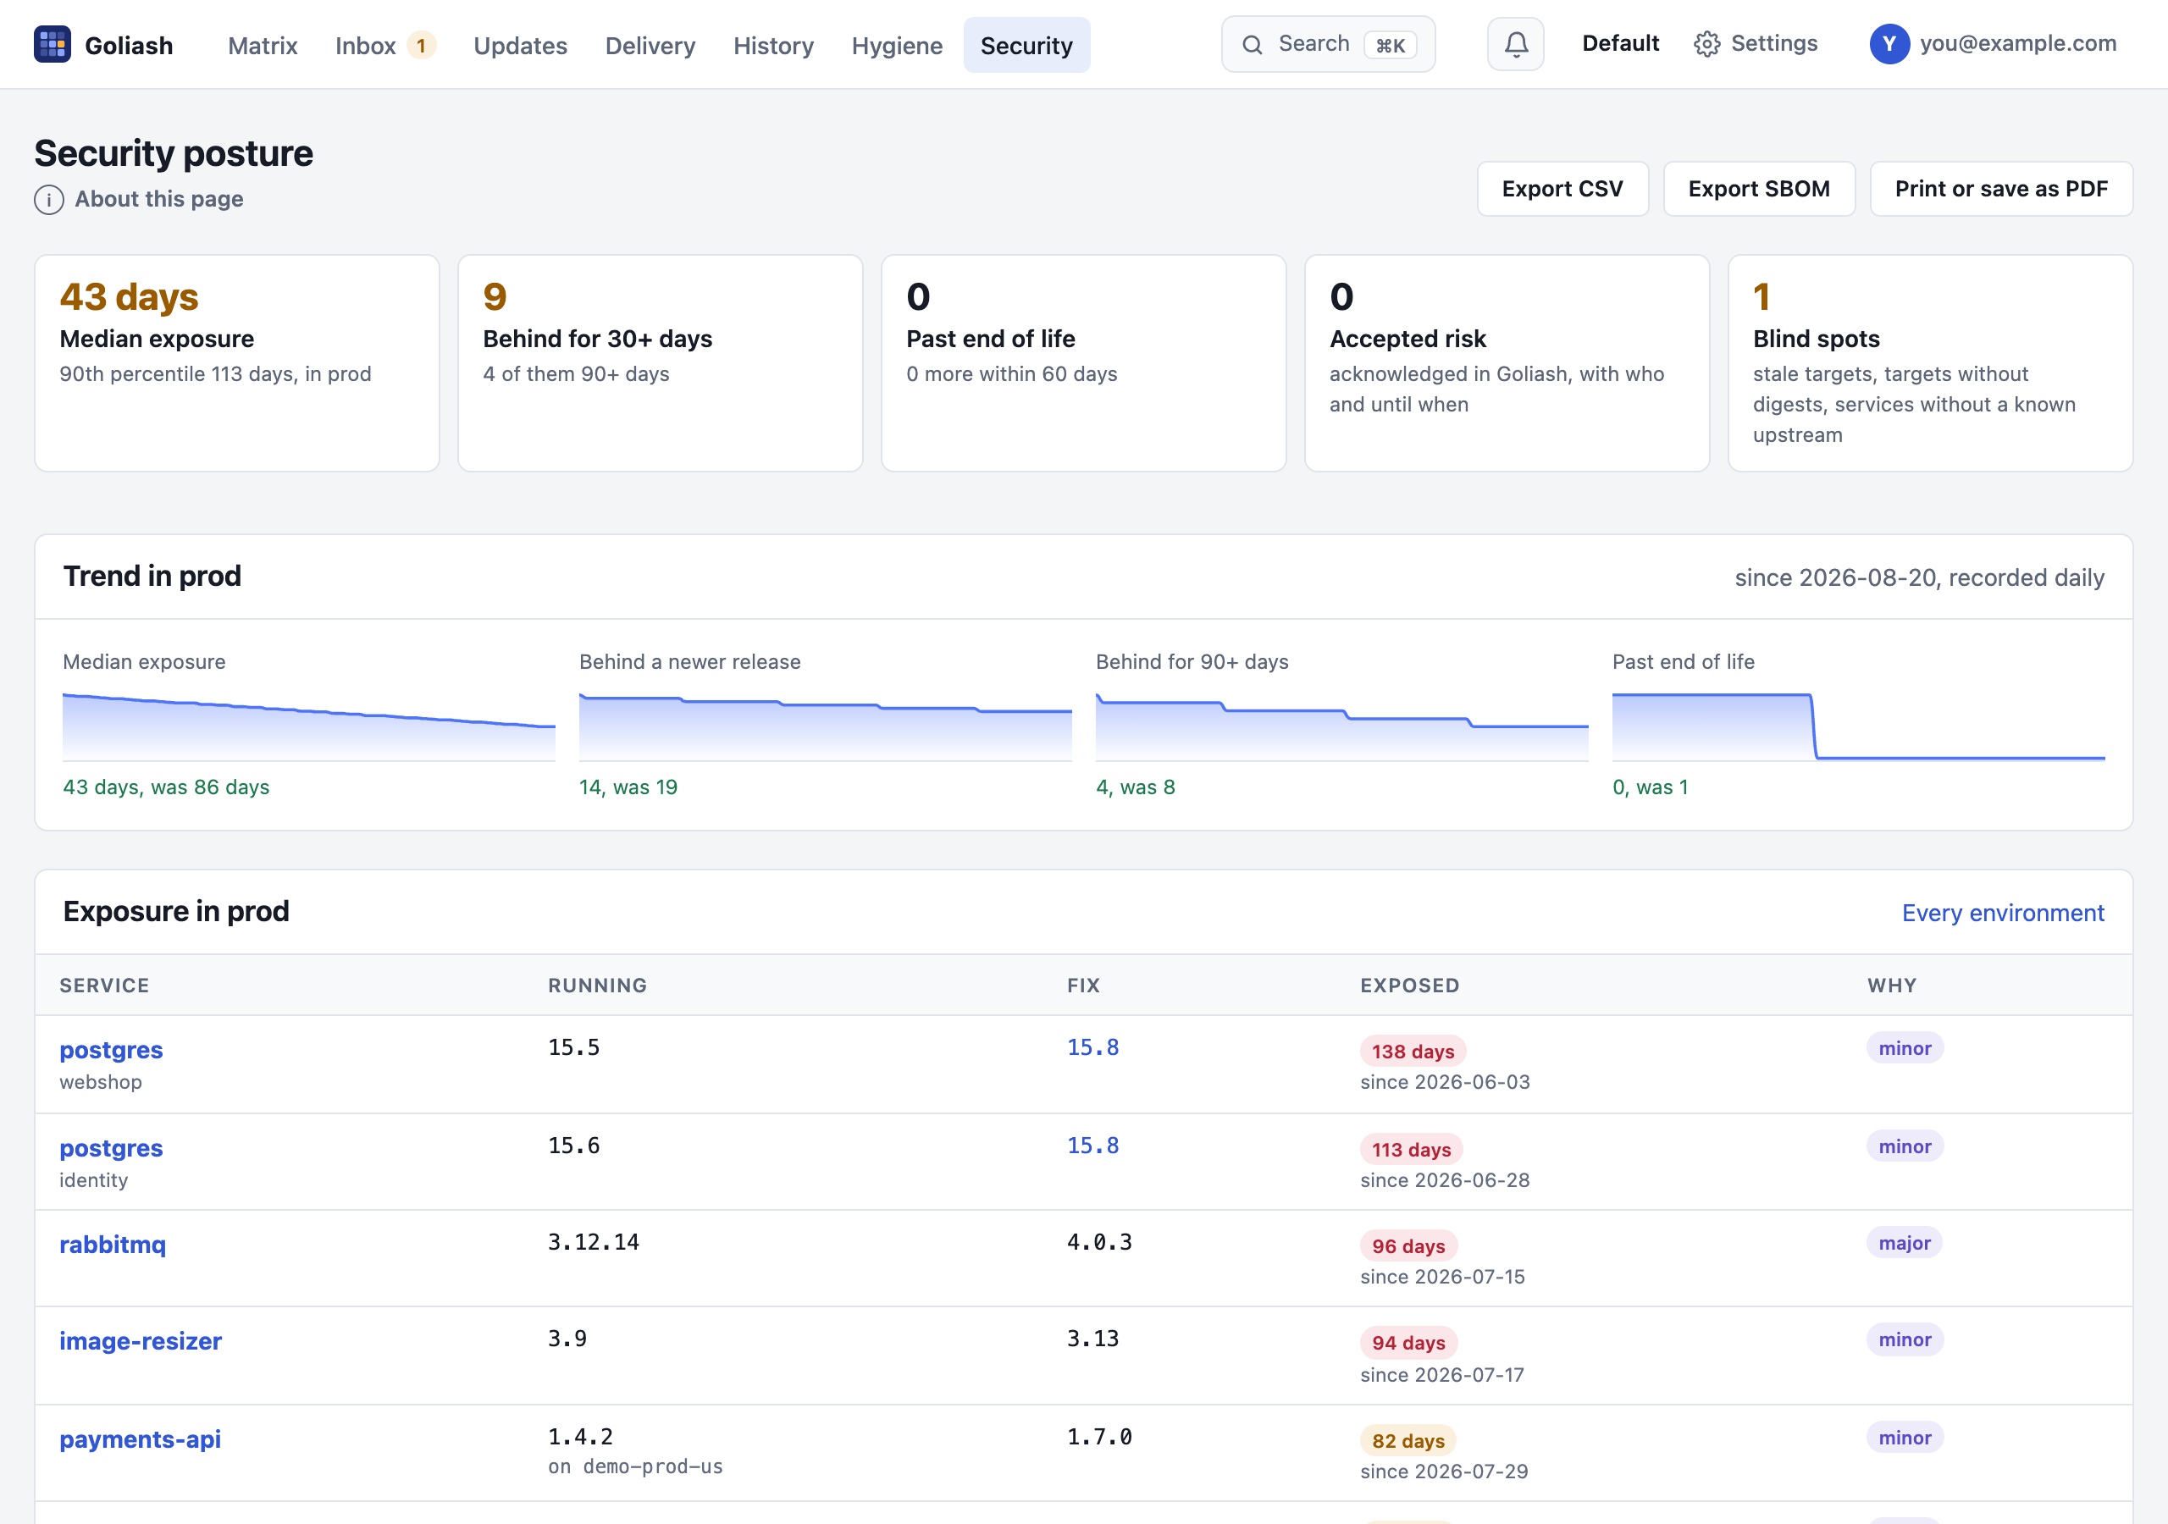This screenshot has width=2168, height=1524.
Task: Open the payments-api service
Action: coord(140,1439)
